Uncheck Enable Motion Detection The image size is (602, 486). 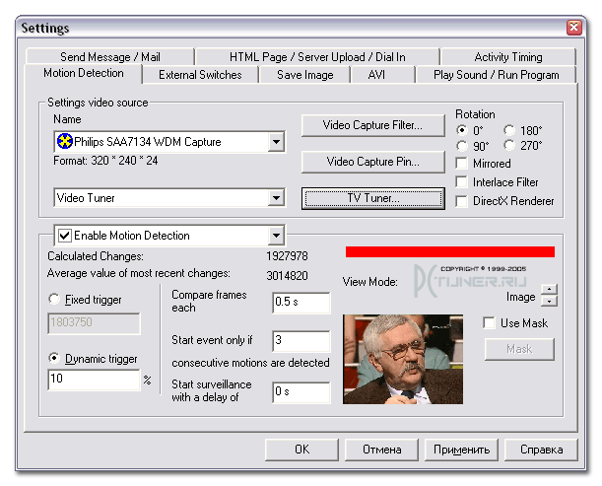tap(65, 236)
